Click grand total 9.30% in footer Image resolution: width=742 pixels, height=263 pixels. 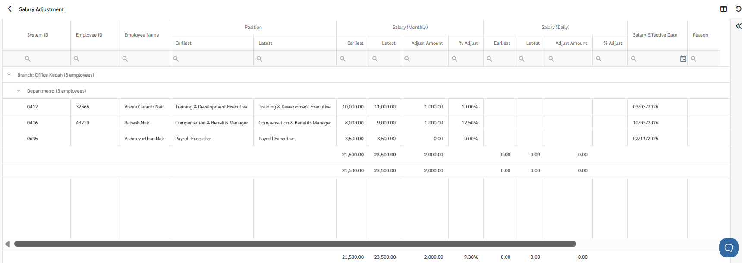coord(471,257)
